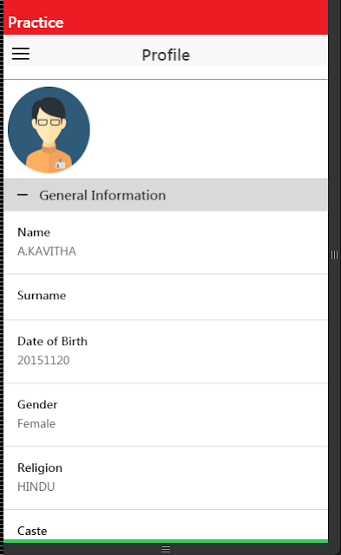Select the HINDU religion value
Image resolution: width=341 pixels, height=555 pixels.
click(x=36, y=487)
